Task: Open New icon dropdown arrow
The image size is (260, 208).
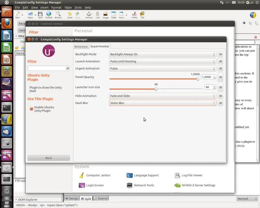Action: 22,15
